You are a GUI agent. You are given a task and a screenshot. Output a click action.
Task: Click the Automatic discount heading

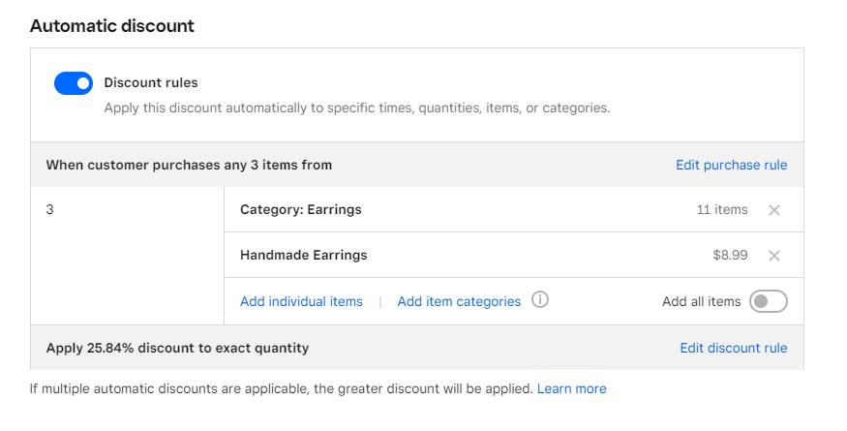[x=112, y=26]
